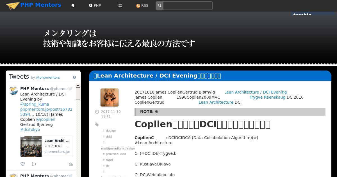Click the clock icon by post date
This screenshot has height=177, width=337.
pyautogui.click(x=97, y=112)
